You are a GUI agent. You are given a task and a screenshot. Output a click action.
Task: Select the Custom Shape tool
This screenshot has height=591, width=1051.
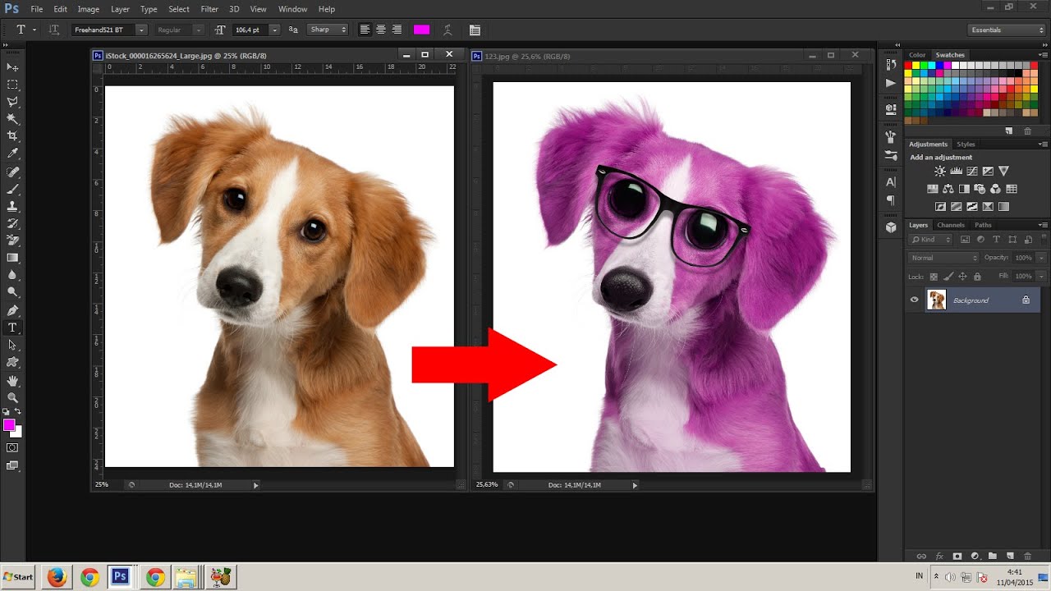click(x=12, y=362)
